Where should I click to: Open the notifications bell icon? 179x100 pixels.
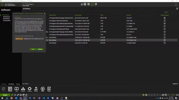pyautogui.click(x=176, y=4)
